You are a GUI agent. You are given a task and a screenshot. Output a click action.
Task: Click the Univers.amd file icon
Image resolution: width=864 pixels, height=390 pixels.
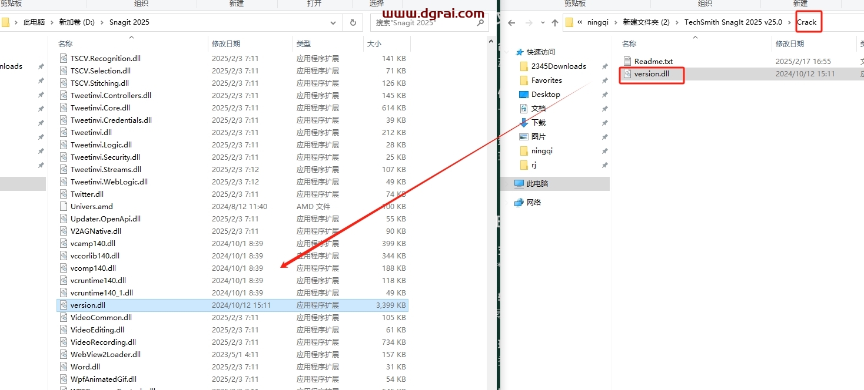(x=64, y=206)
